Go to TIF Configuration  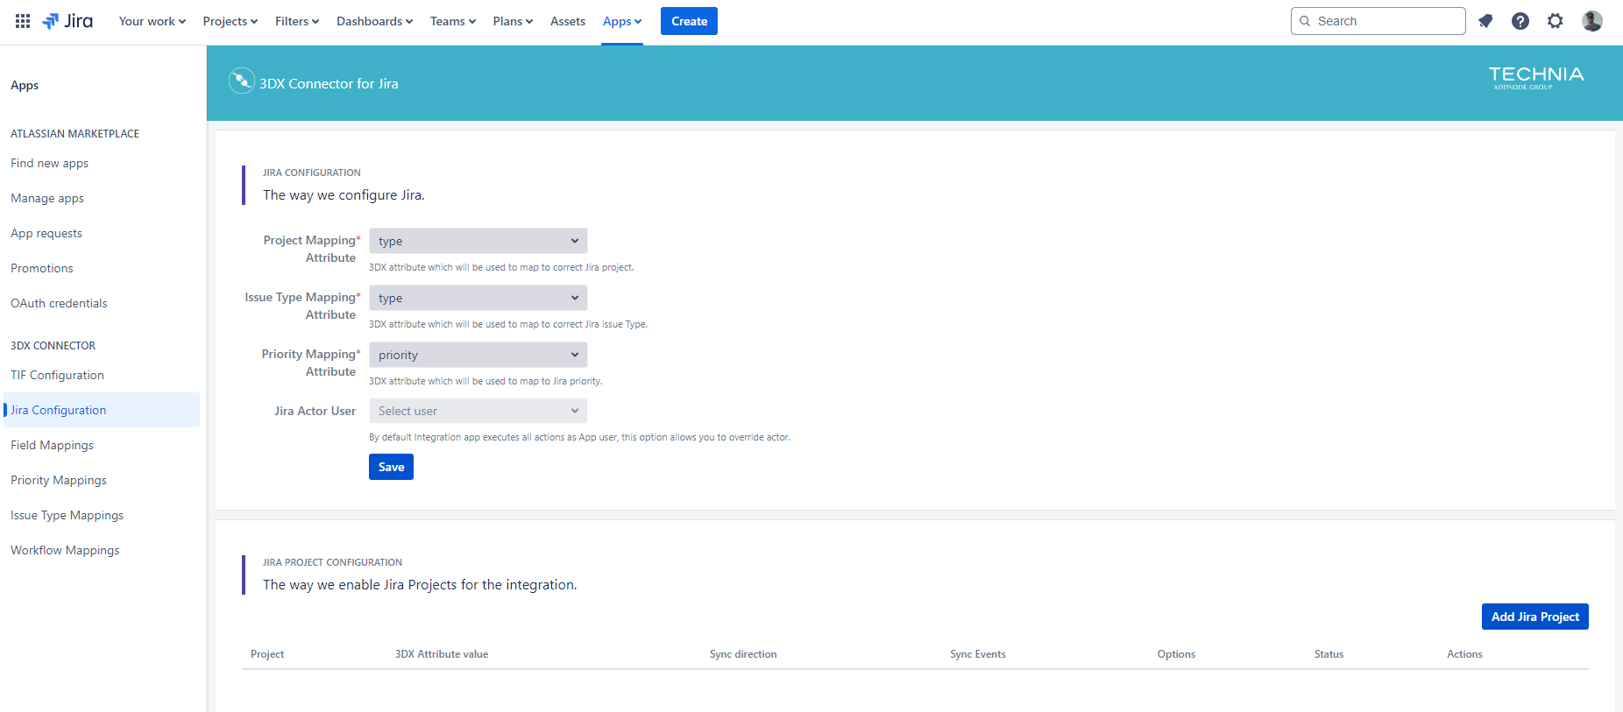(x=57, y=375)
